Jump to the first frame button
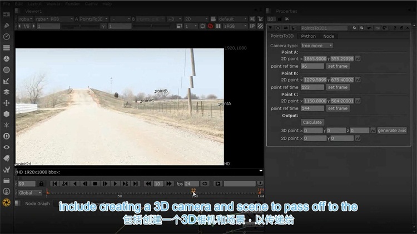 [x=55, y=183]
